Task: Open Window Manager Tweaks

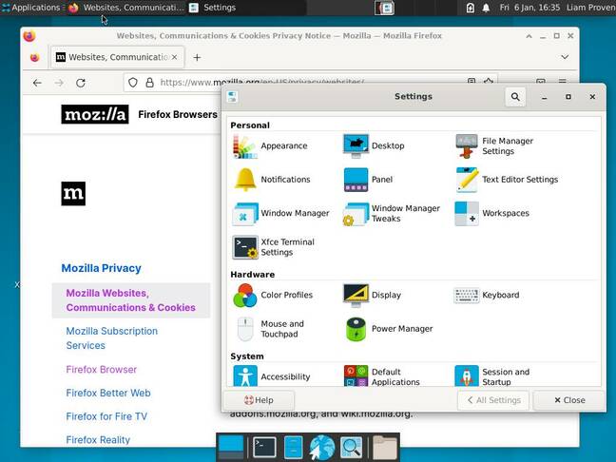Action: point(392,213)
